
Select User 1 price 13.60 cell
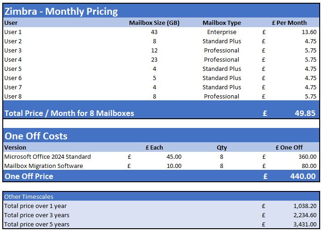(309, 32)
